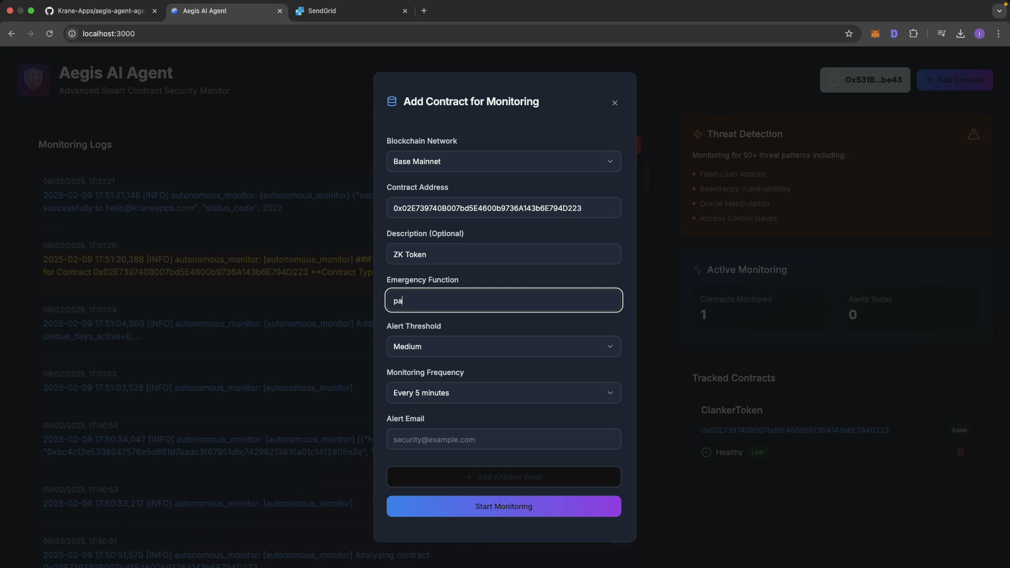This screenshot has height=568, width=1010.
Task: Focus the Emergency Function input
Action: (503, 300)
